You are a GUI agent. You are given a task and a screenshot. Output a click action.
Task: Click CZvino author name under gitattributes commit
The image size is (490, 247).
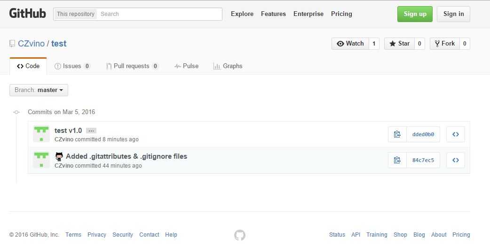point(64,166)
